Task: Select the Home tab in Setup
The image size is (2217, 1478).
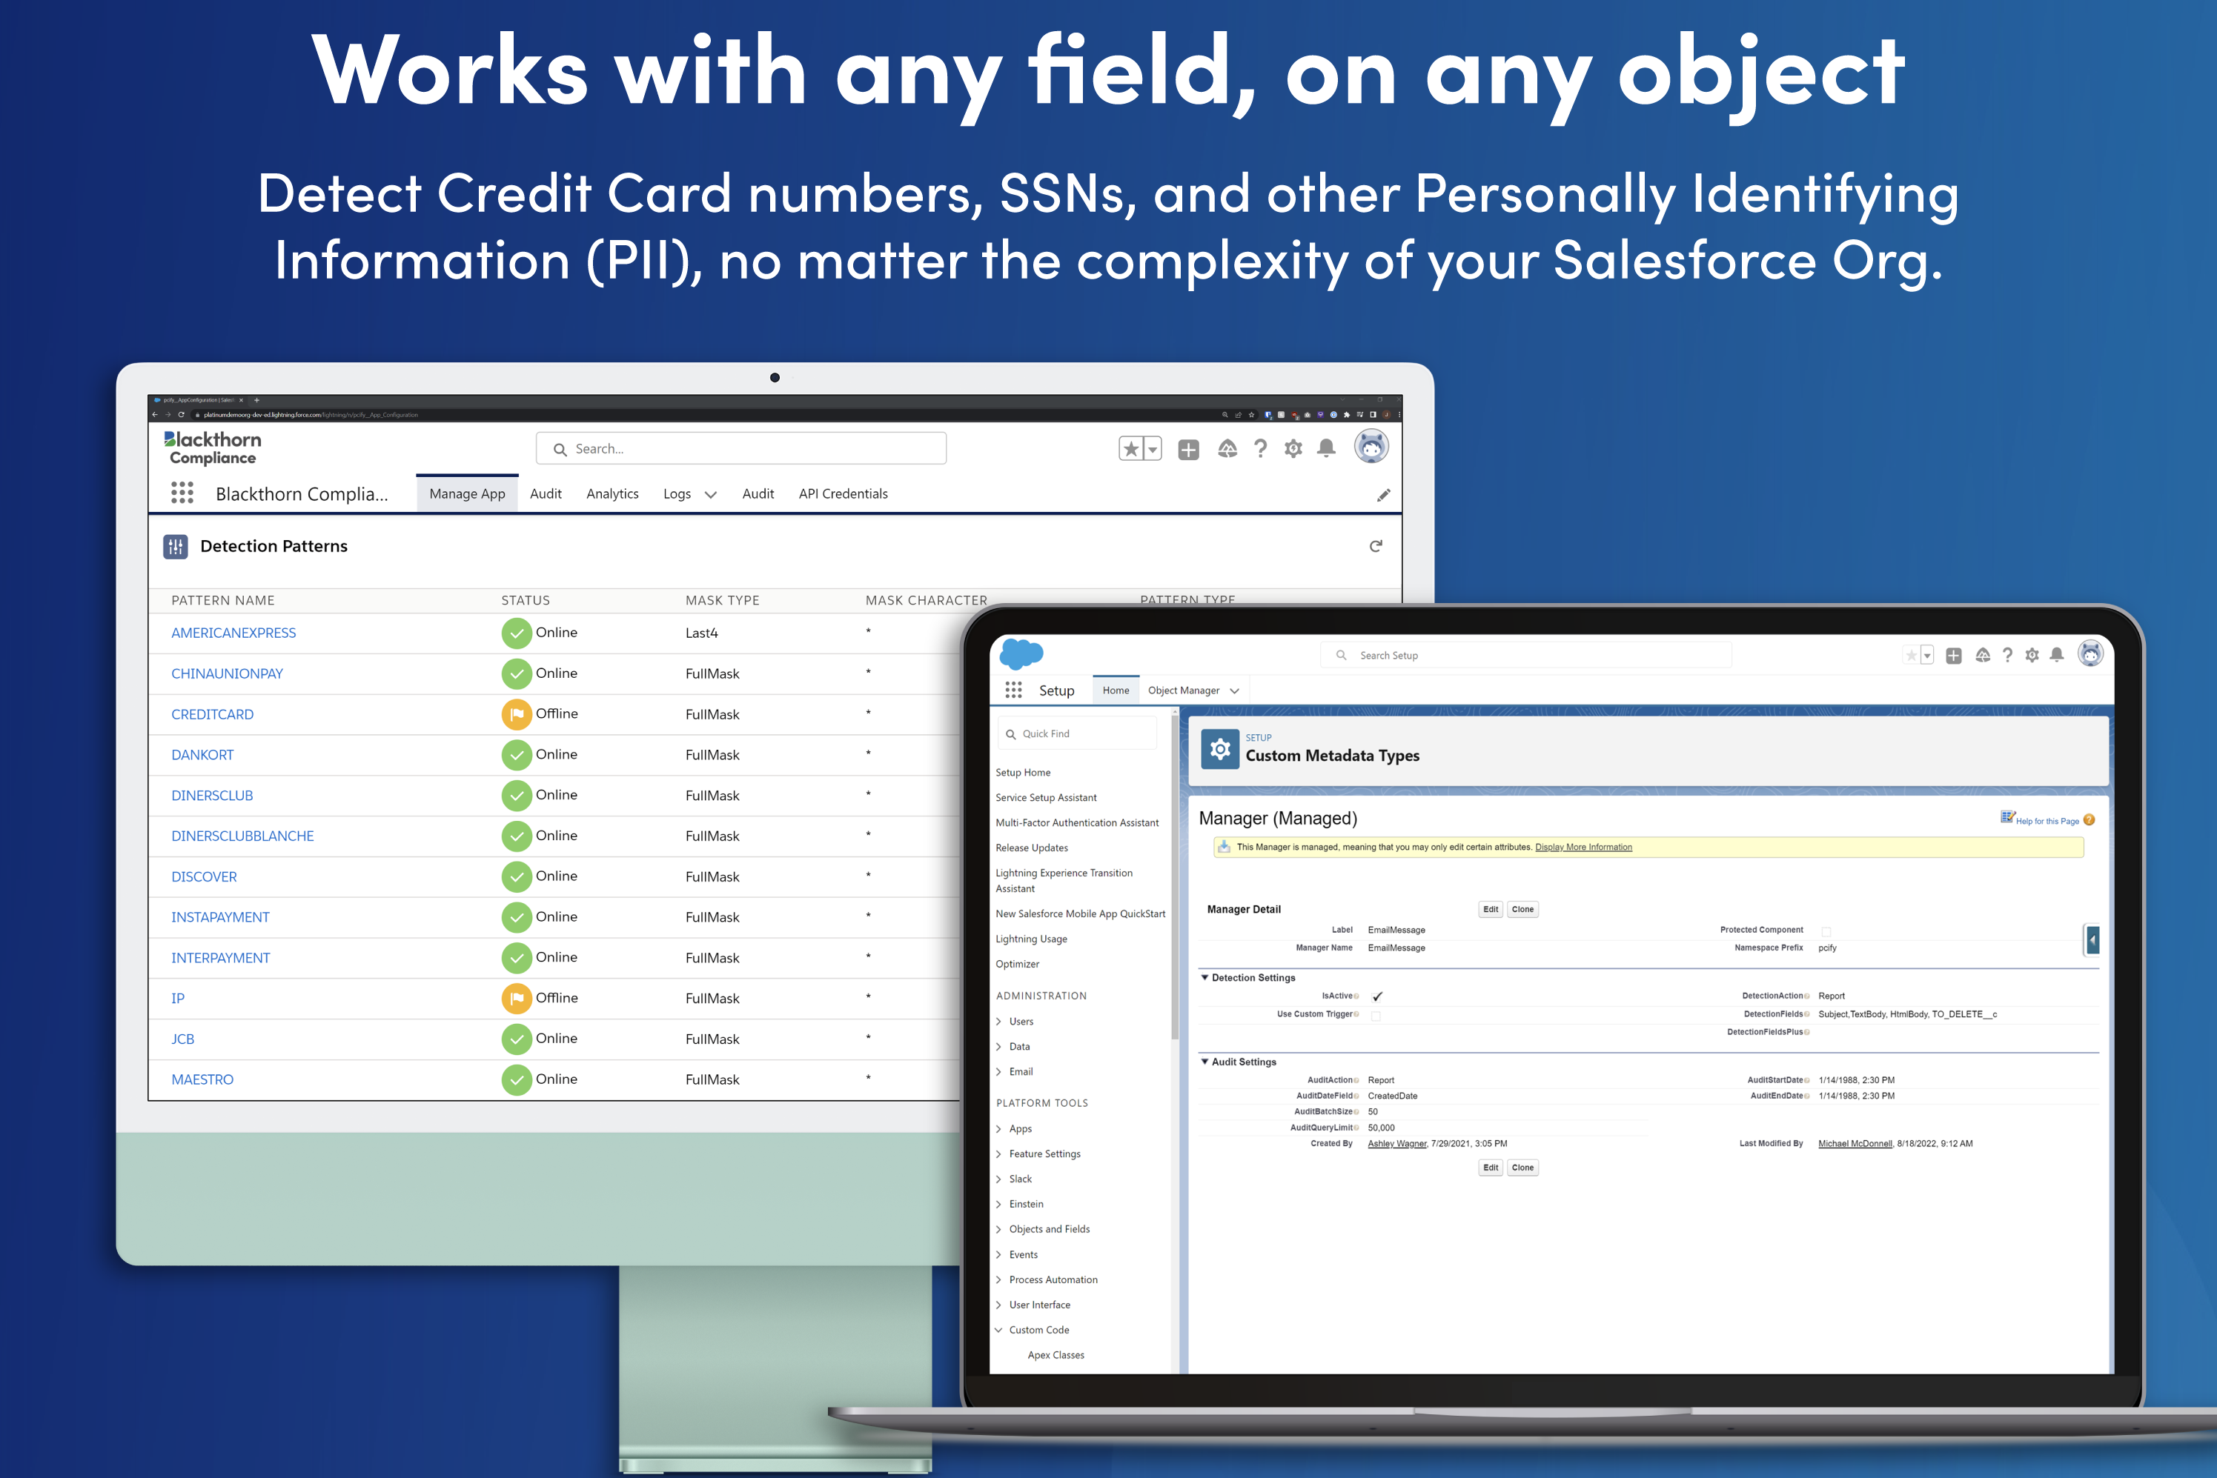Action: [x=1116, y=690]
